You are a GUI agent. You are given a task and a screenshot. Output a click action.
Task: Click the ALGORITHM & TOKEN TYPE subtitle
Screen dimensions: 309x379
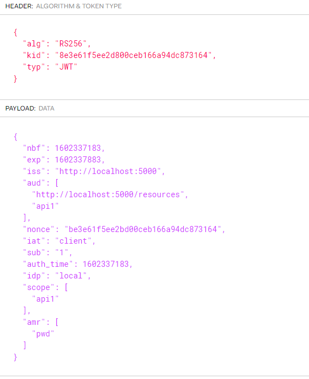pos(79,6)
